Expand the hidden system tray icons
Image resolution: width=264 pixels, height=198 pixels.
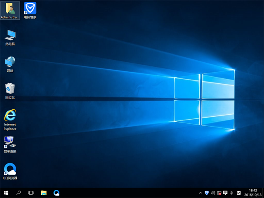(200, 193)
